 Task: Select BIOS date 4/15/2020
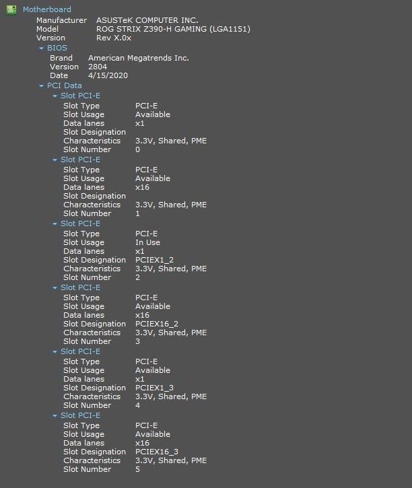pyautogui.click(x=108, y=75)
